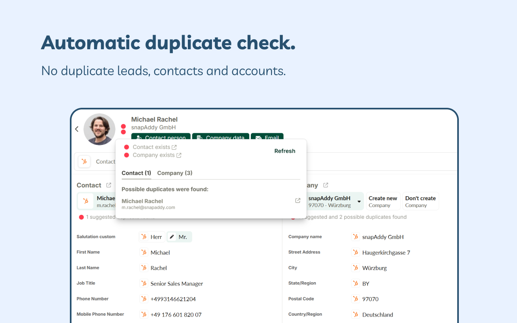Click the Deutschland country value
Viewport: 517px width, 323px height.
pos(378,315)
